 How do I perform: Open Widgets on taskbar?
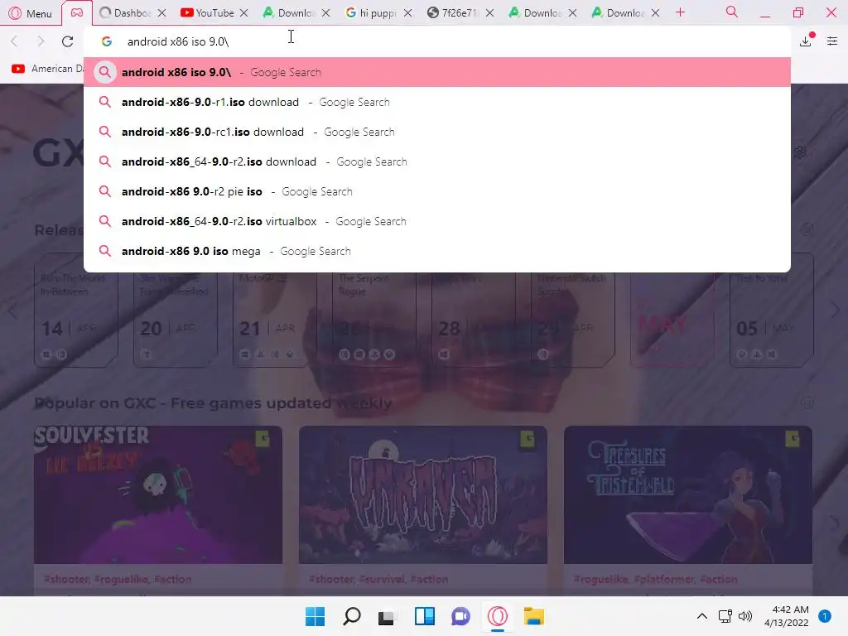pyautogui.click(x=425, y=616)
